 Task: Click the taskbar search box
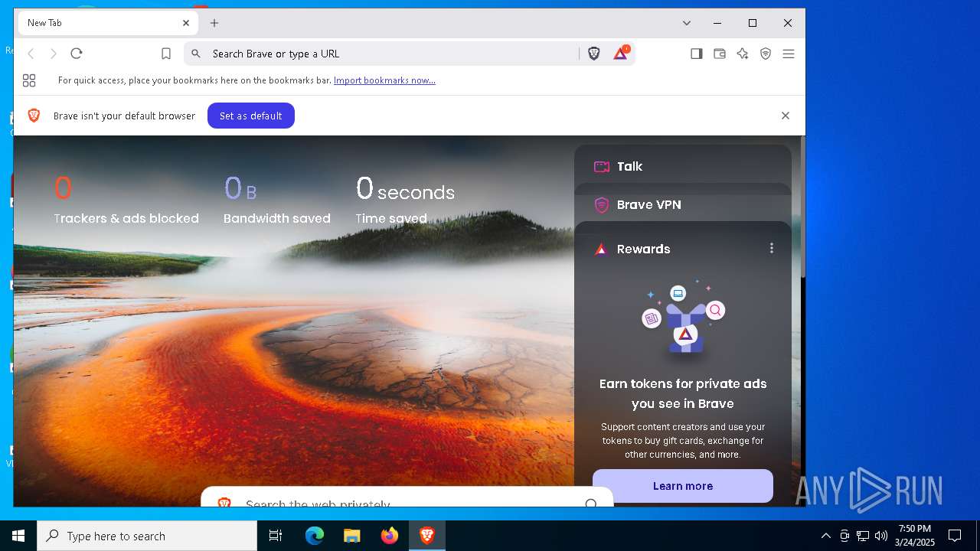[147, 536]
